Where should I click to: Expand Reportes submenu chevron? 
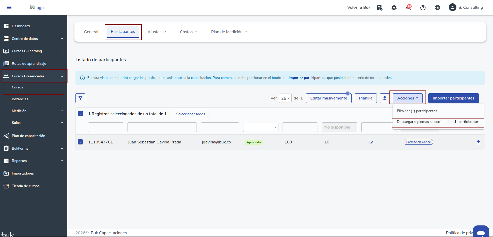pyautogui.click(x=62, y=161)
